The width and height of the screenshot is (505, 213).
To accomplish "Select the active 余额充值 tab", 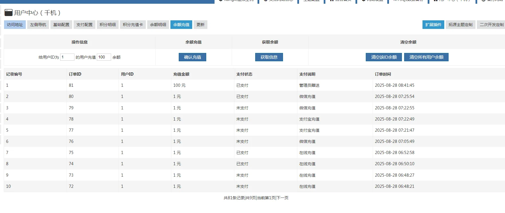I will click(181, 25).
